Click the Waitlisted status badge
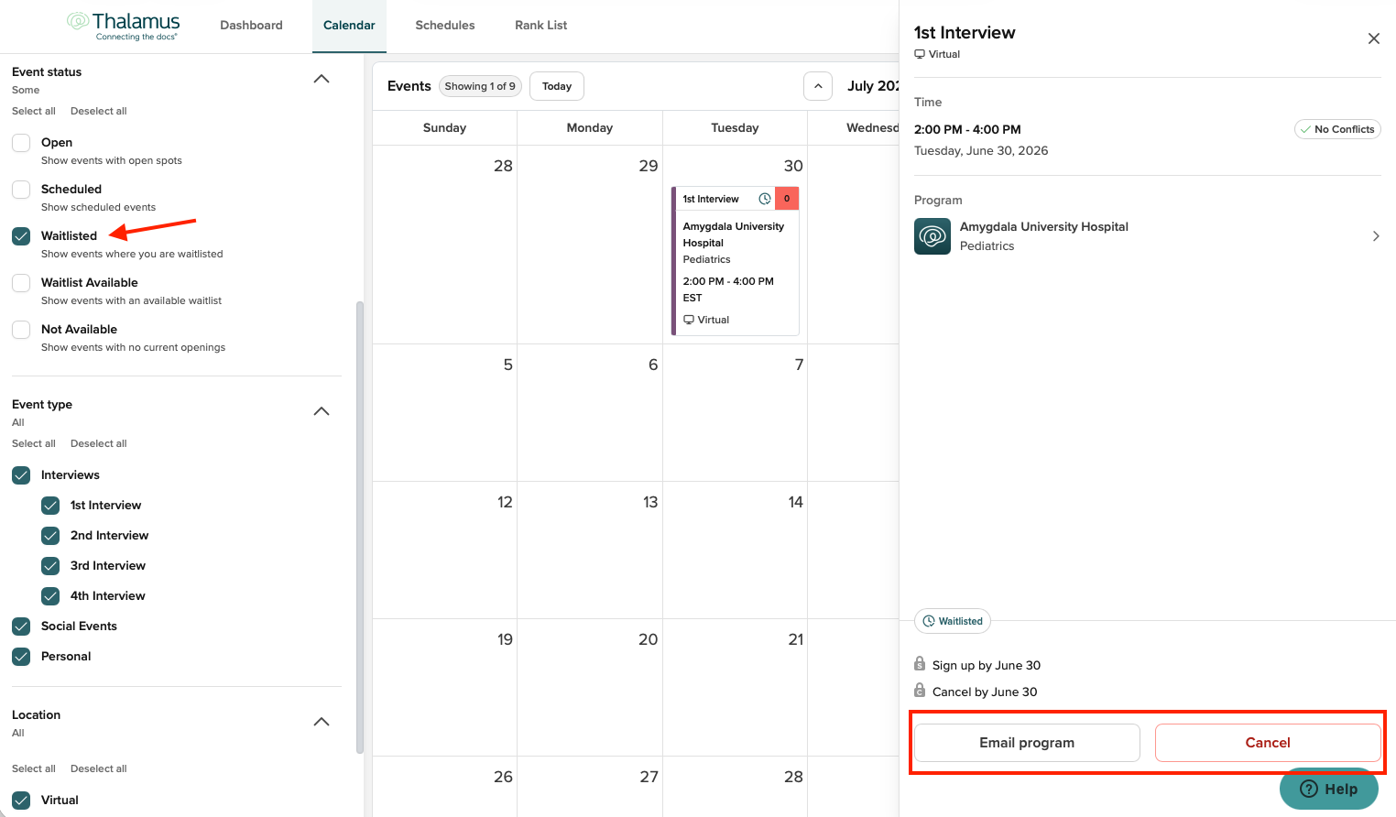The height and width of the screenshot is (817, 1396). 952,621
